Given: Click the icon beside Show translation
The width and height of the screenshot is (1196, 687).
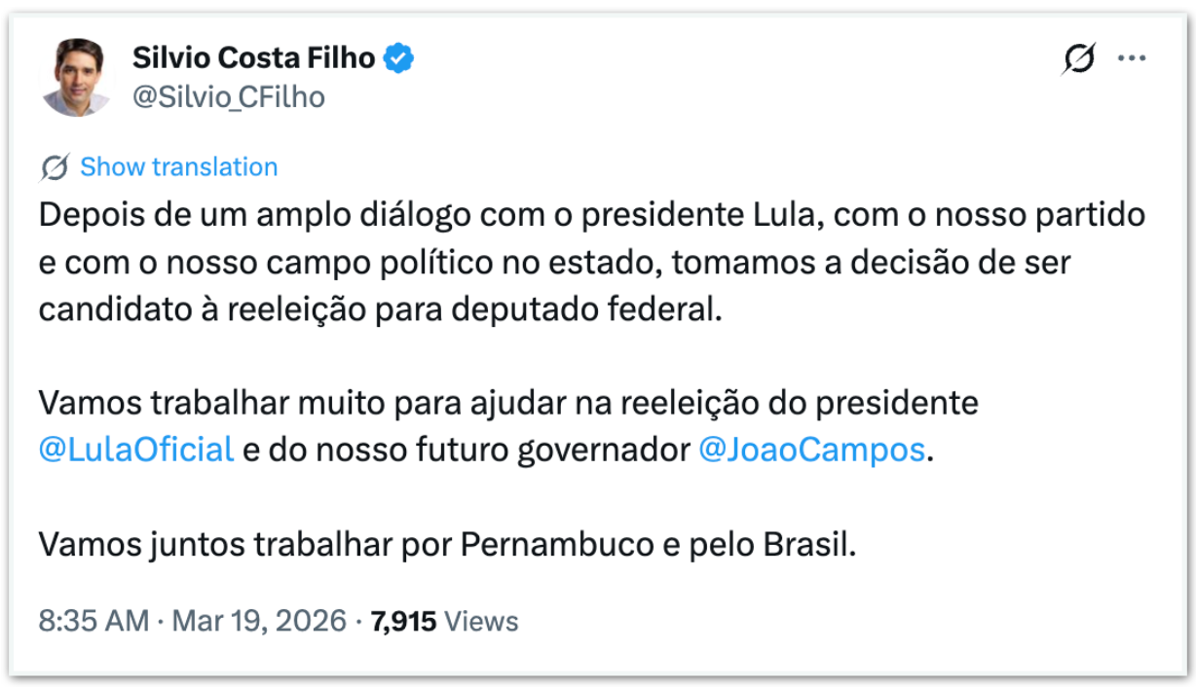Looking at the screenshot, I should tap(55, 167).
